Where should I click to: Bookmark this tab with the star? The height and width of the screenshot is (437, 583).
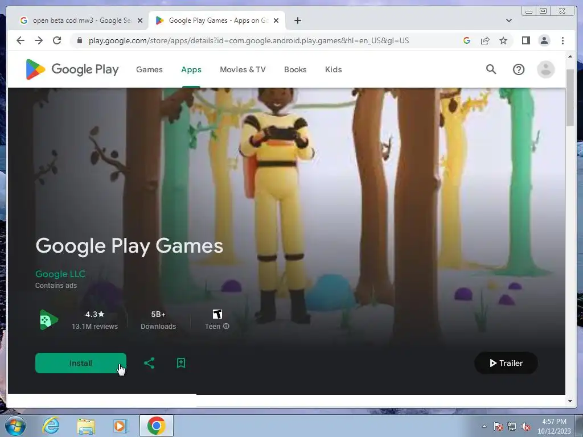[503, 40]
